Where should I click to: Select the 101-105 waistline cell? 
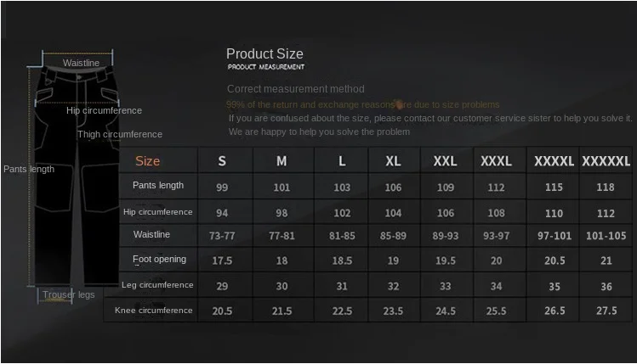pos(606,235)
